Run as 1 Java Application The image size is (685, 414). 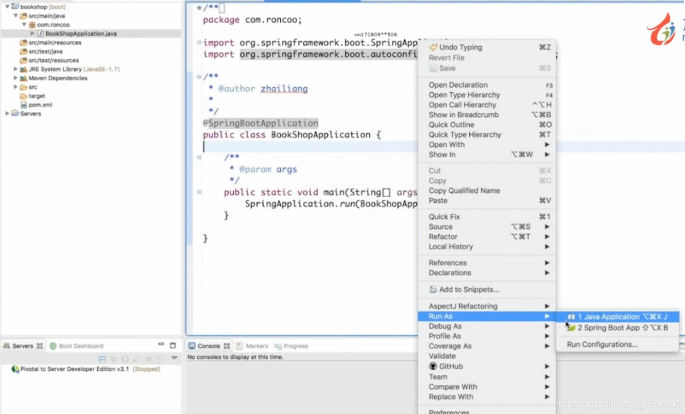(x=618, y=317)
